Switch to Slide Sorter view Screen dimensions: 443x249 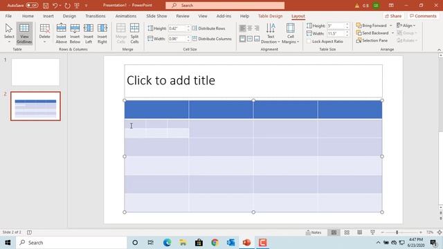click(x=347, y=232)
